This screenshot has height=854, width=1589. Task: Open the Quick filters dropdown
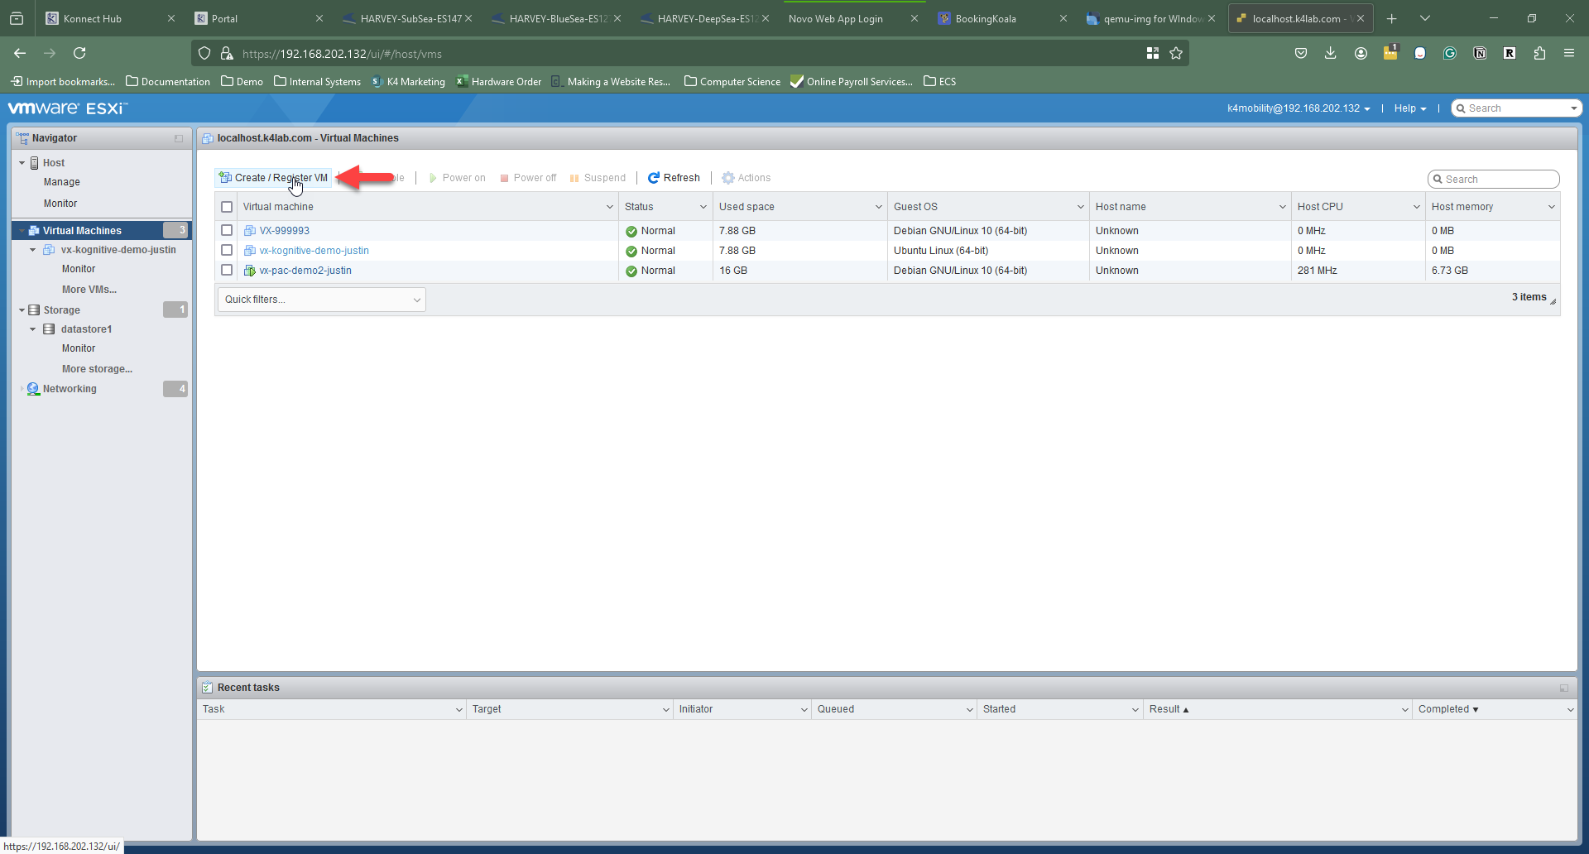tap(321, 300)
